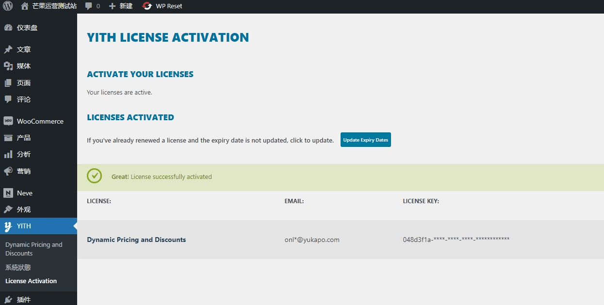
Task: Click the Update Expiry Dates button
Action: point(366,140)
